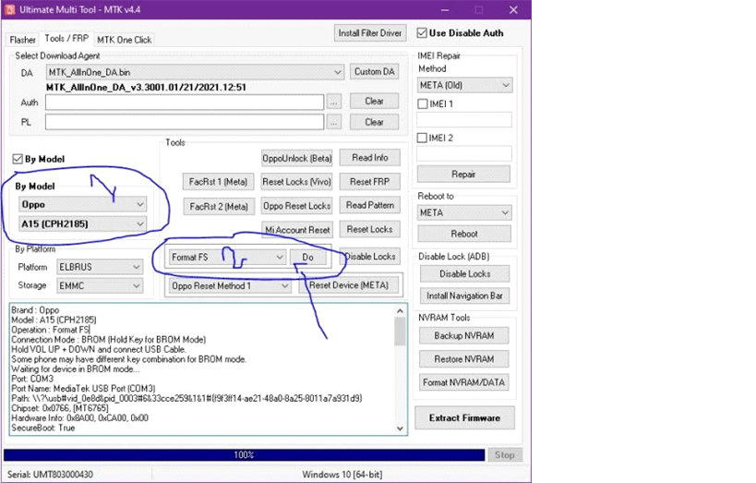This screenshot has width=756, height=483.
Task: Browse for Auth file with ellipsis button
Action: pyautogui.click(x=333, y=102)
